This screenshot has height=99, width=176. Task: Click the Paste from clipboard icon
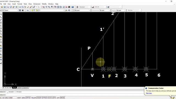tap(25, 7)
